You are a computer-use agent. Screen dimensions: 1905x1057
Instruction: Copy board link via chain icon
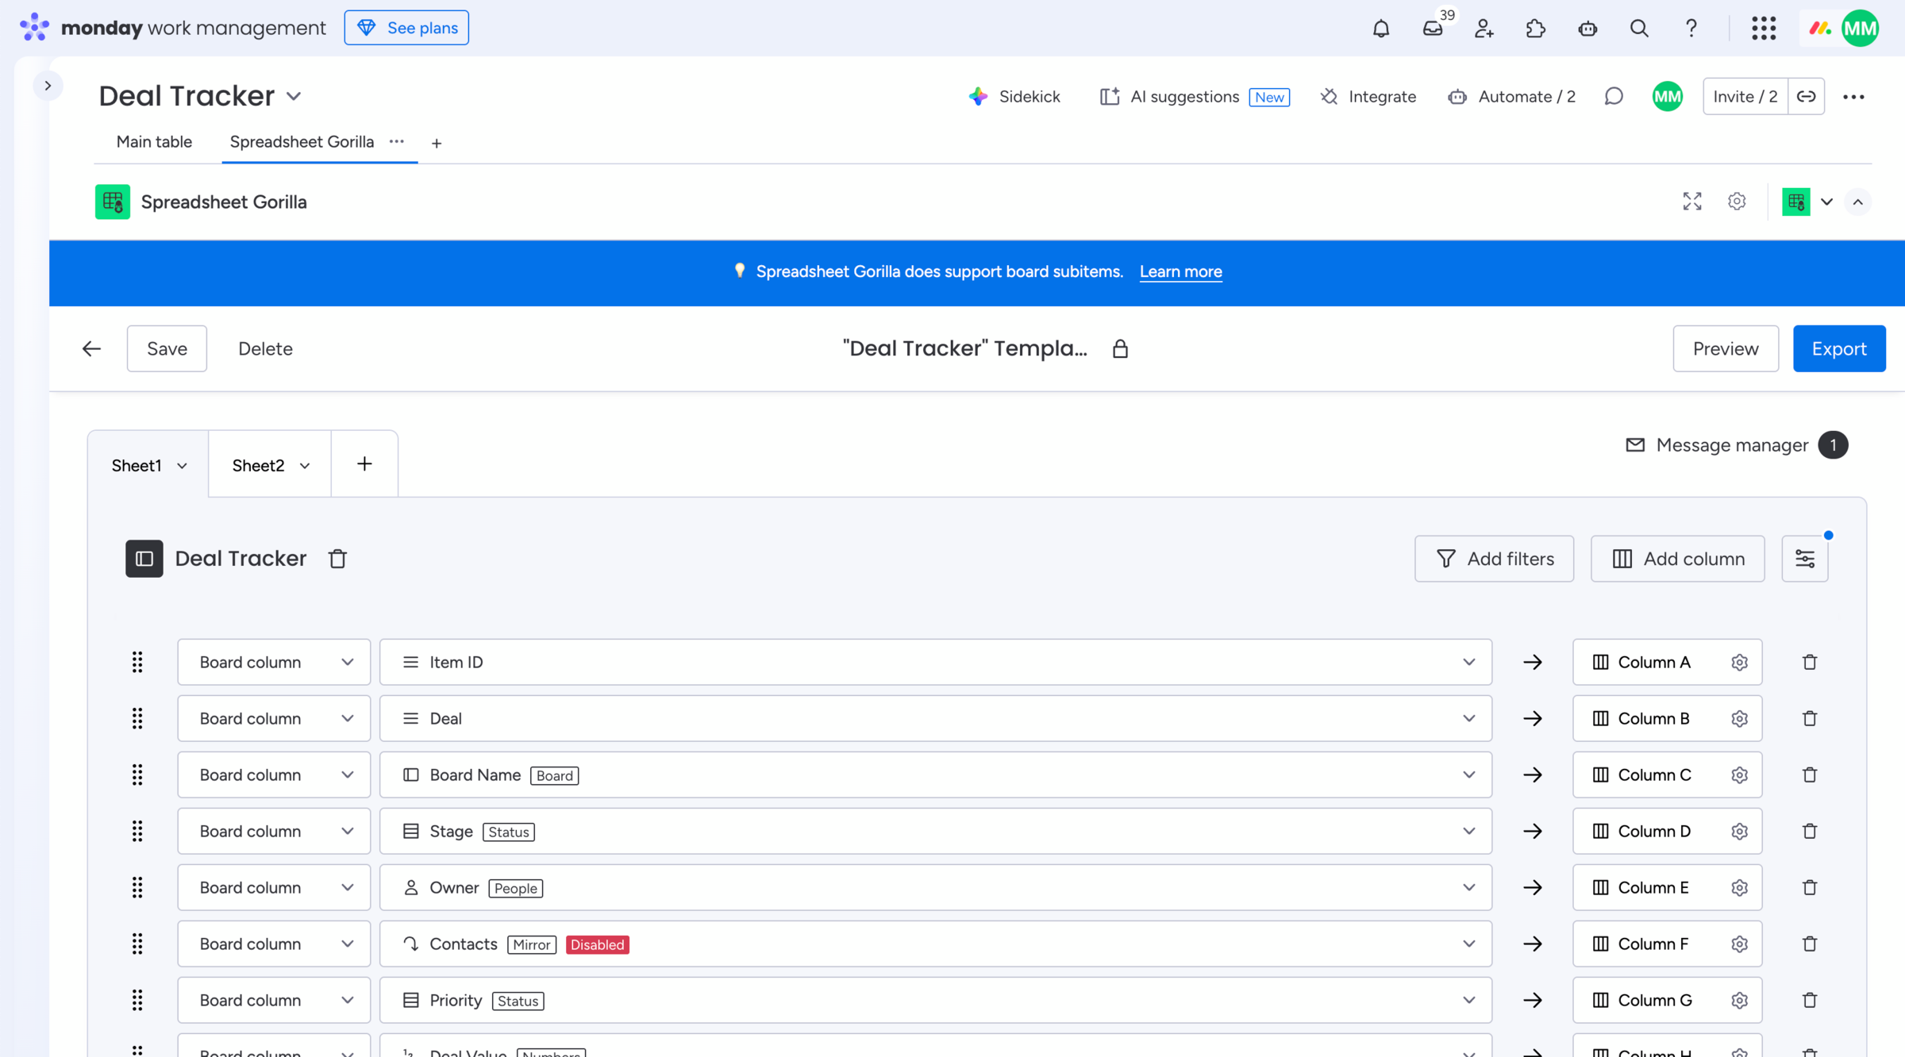click(1806, 96)
